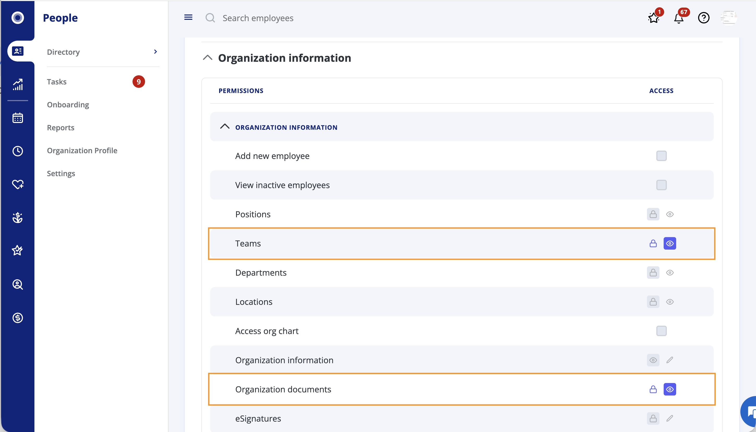Toggle view eye for Organization documents

pyautogui.click(x=670, y=389)
